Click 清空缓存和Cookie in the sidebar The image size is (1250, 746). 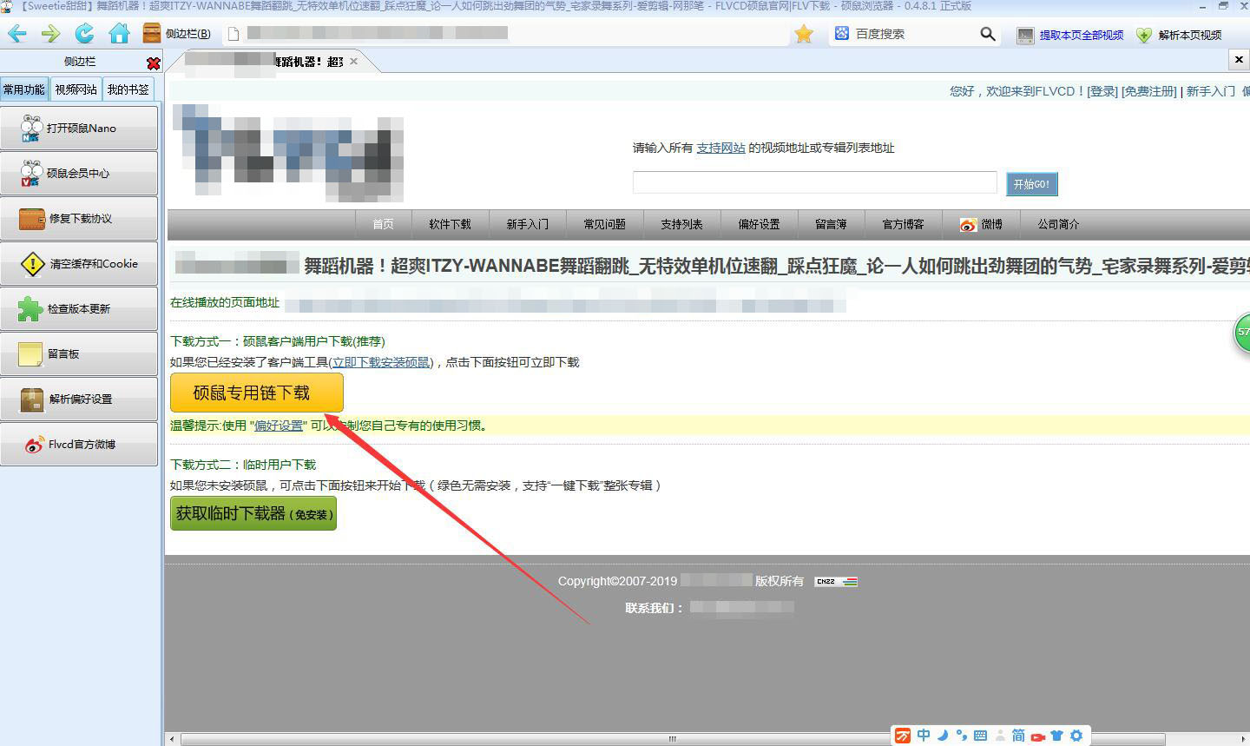(x=79, y=263)
